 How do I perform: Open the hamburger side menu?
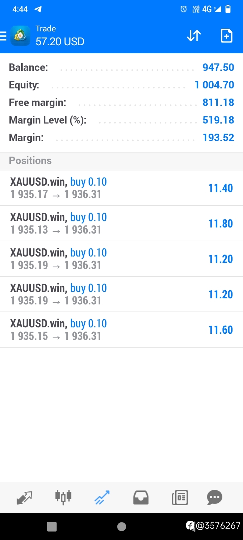tap(3, 36)
